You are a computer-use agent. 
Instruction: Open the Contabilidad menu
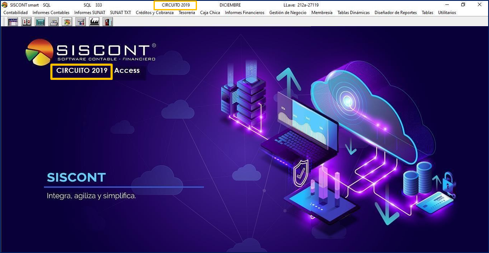pos(15,12)
